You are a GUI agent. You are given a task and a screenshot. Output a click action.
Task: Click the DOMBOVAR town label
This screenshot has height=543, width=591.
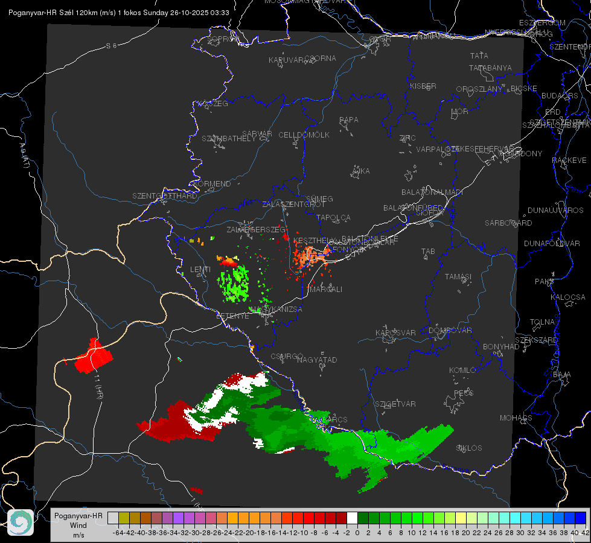coord(450,331)
